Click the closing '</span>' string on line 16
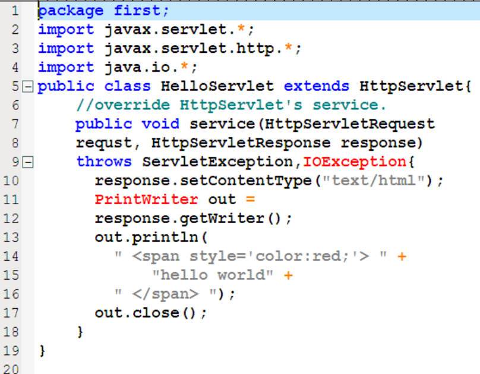This screenshot has height=374, width=480. [x=165, y=294]
